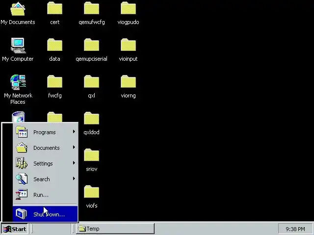The width and height of the screenshot is (314, 235).
Task: Click the "qemufwcfg" label text
Action: (92, 22)
